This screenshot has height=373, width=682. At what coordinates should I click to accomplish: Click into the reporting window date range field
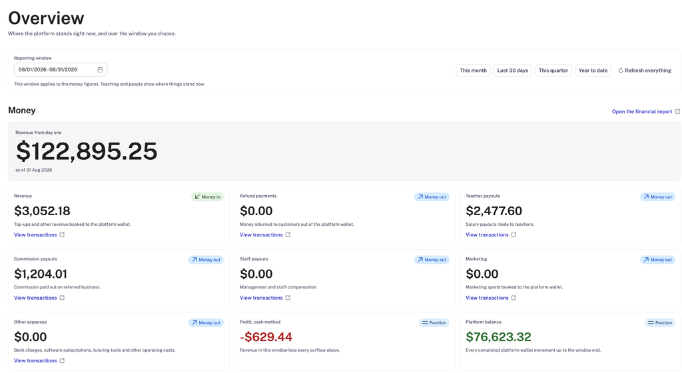(x=61, y=69)
